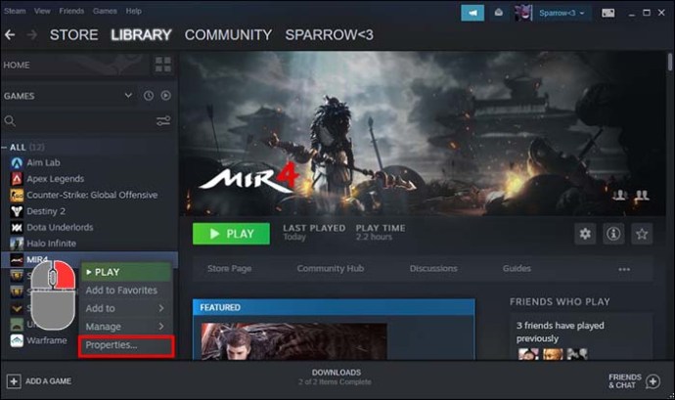This screenshot has height=400, width=675.
Task: Open the Games menu
Action: [x=105, y=11]
